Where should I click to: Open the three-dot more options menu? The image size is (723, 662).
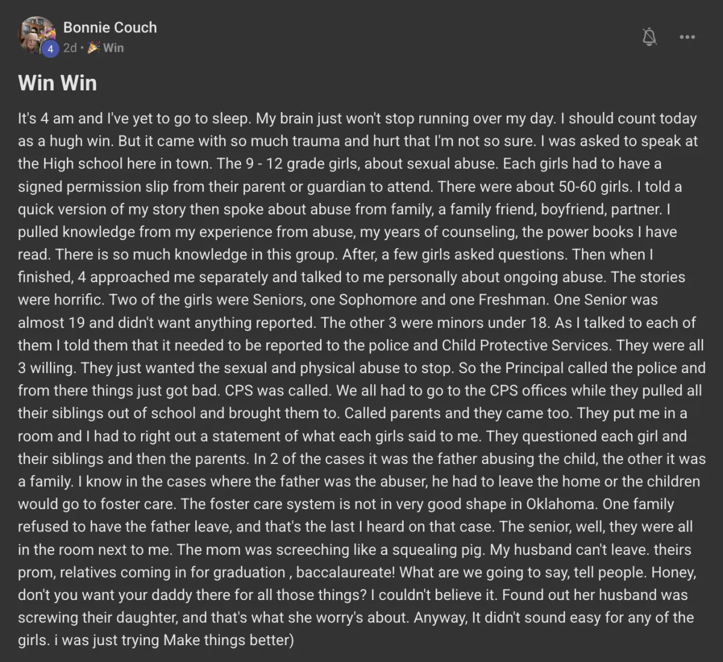[x=687, y=37]
